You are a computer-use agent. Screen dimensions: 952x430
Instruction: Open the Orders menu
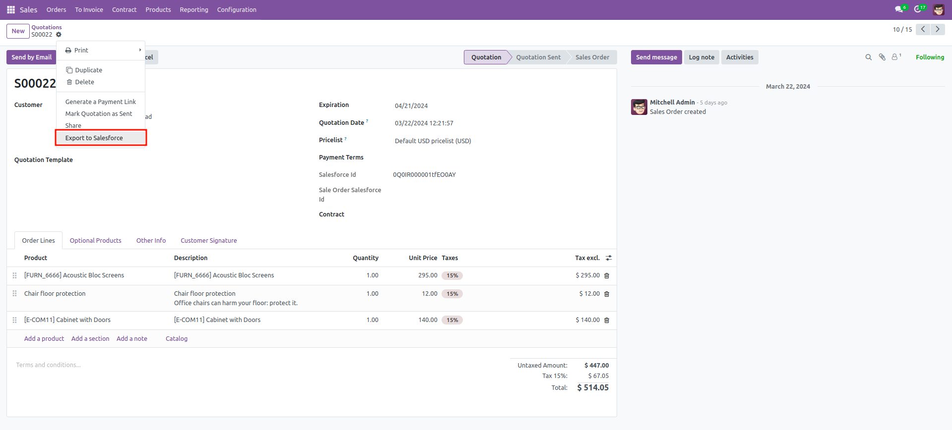point(56,9)
